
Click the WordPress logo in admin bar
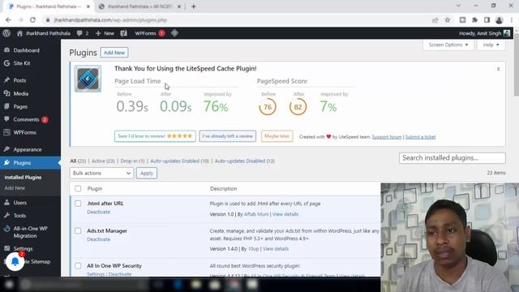[x=6, y=33]
